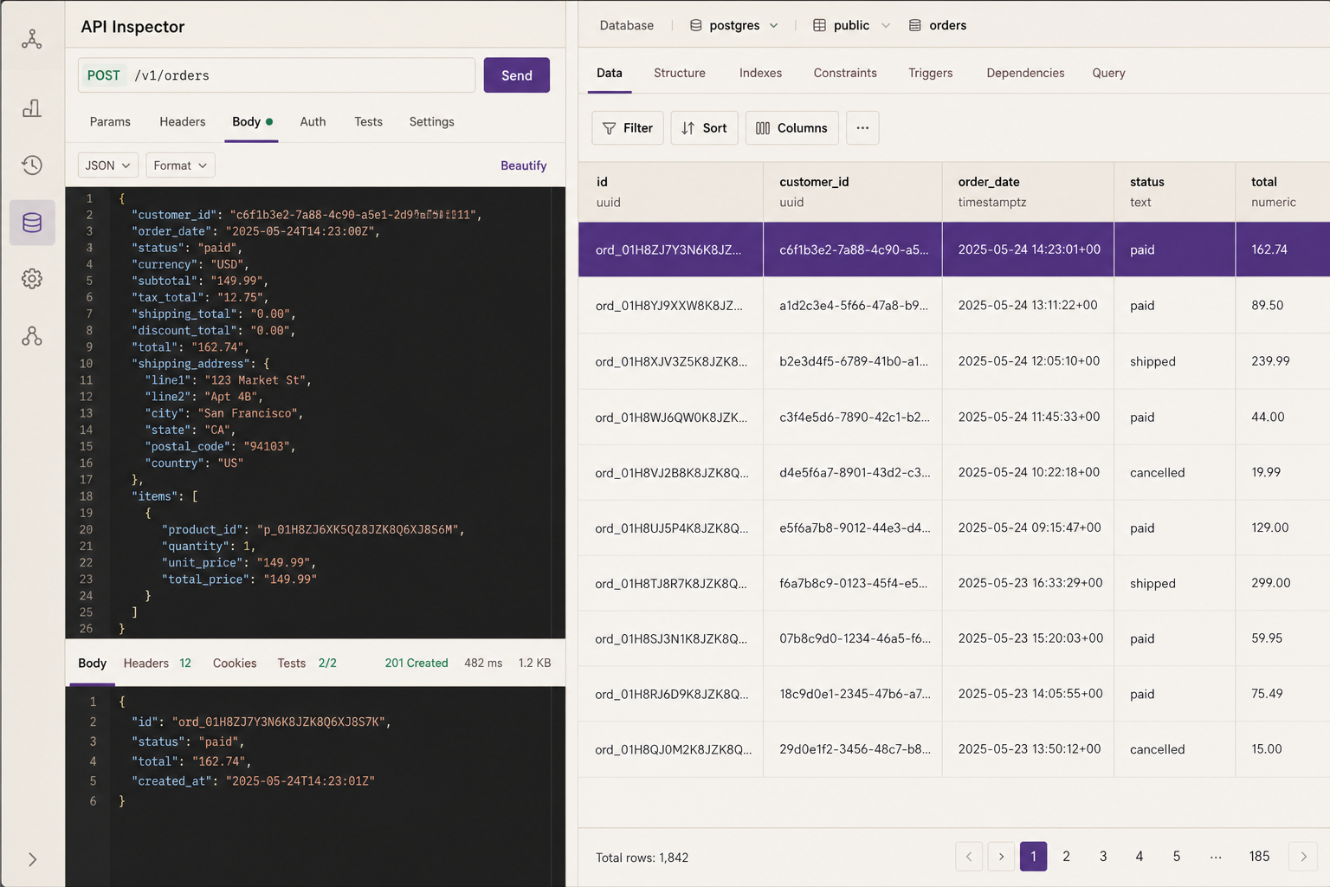
Task: Open the Dependencies tab
Action: pyautogui.click(x=1025, y=73)
